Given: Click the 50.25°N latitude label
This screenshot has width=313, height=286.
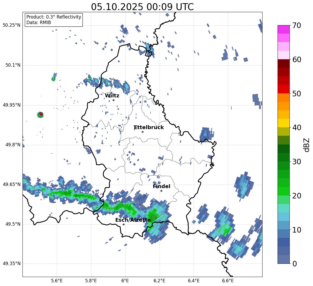Looking at the screenshot, I should click(x=12, y=25).
